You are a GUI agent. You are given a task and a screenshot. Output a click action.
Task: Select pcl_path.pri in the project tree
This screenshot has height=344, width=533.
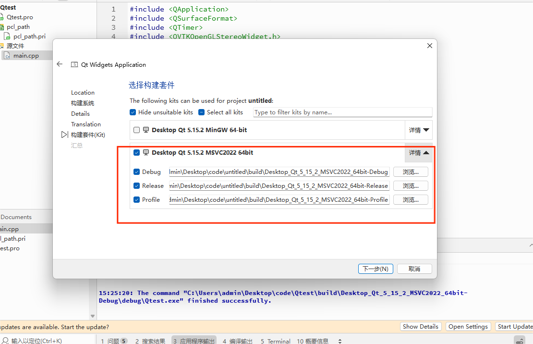[30, 36]
